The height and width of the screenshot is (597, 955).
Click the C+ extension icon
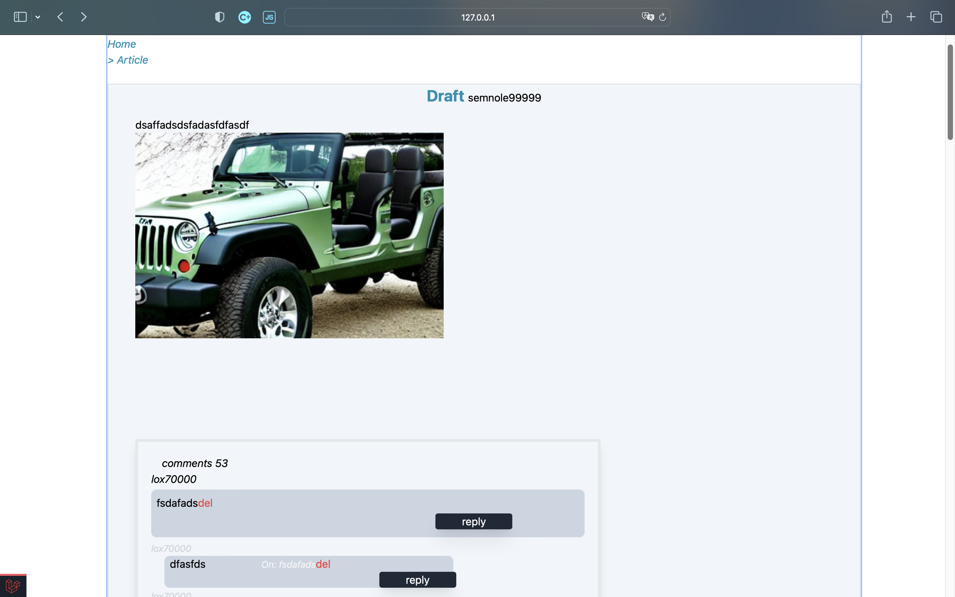pos(245,17)
